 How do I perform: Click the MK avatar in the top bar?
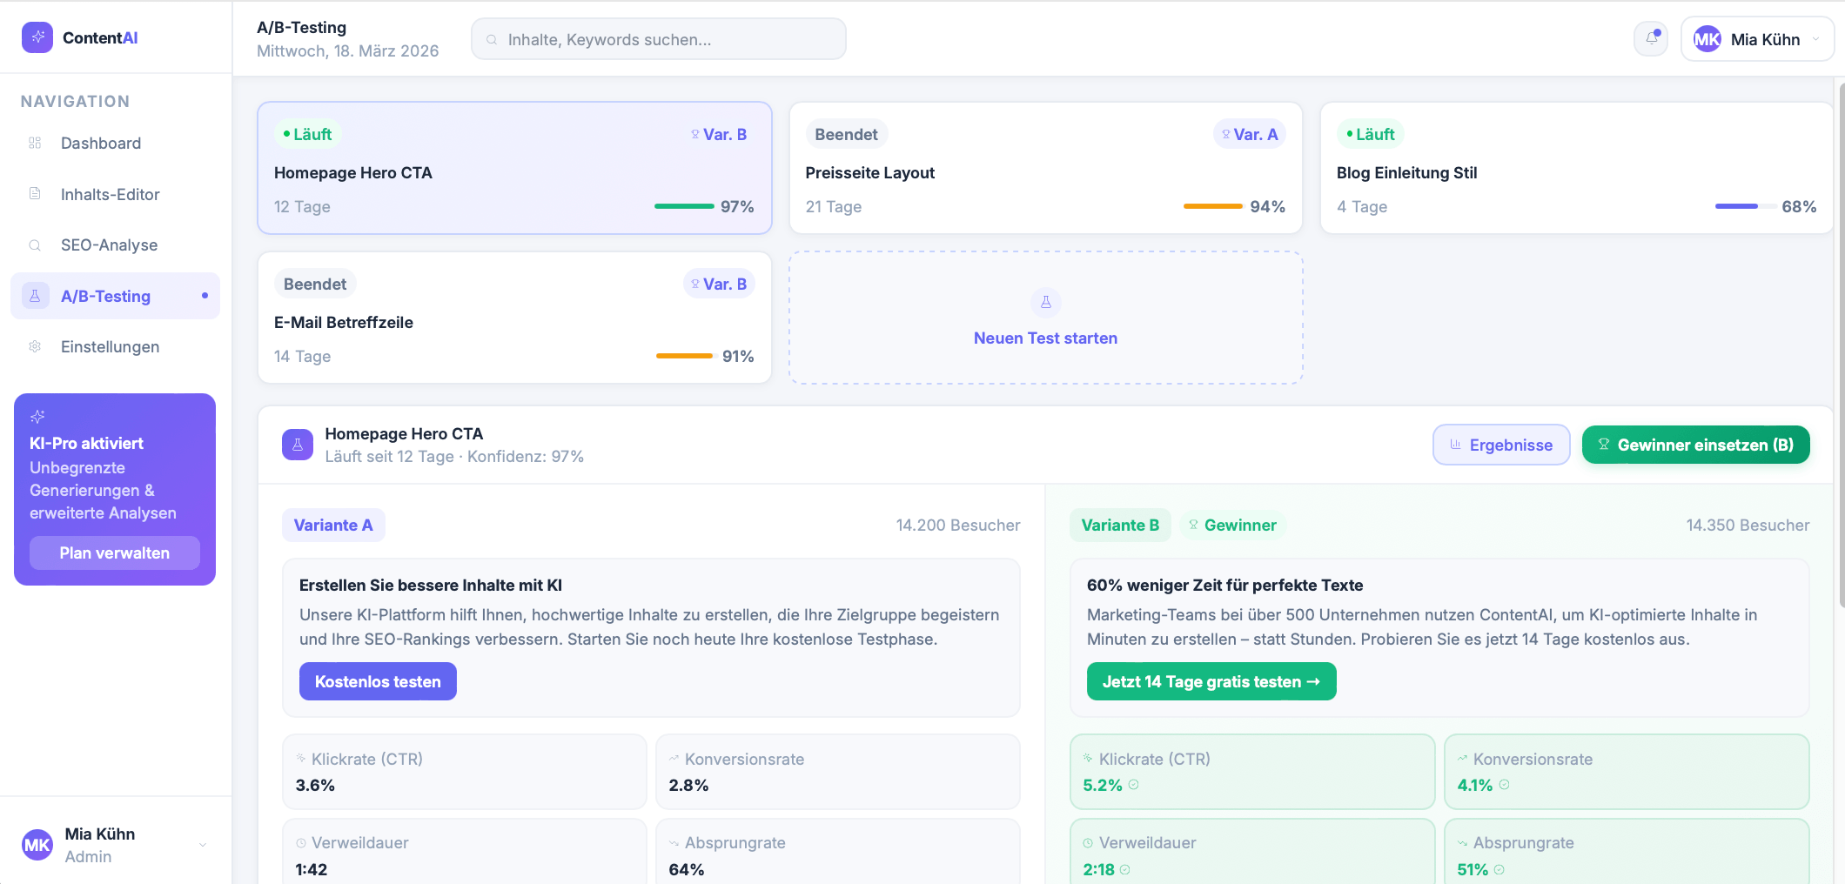[1707, 39]
